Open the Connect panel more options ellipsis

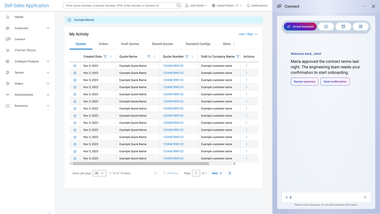(x=365, y=6)
